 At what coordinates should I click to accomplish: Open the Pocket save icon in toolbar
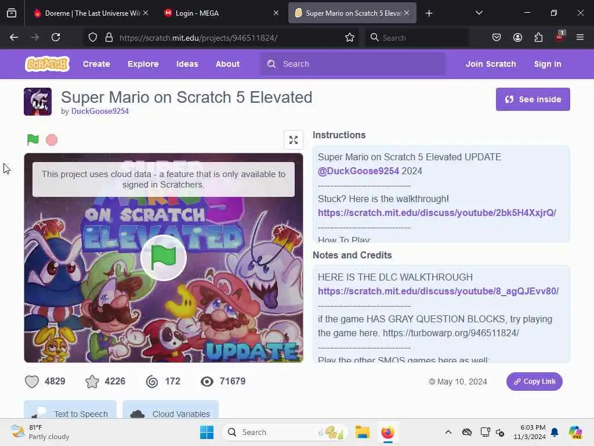[497, 37]
